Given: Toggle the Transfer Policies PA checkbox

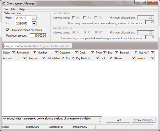Looking at the screenshot, I should 85,33.
